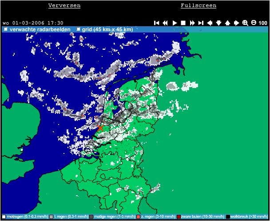Viewport: 270px width, 221px height.
Task: Click the verwachte radarbeelden label text
Action: pos(40,29)
